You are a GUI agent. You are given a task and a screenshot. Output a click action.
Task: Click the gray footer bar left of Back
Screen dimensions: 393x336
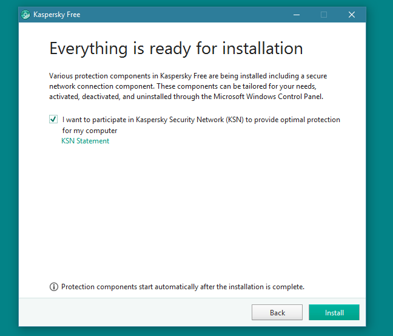click(x=133, y=312)
